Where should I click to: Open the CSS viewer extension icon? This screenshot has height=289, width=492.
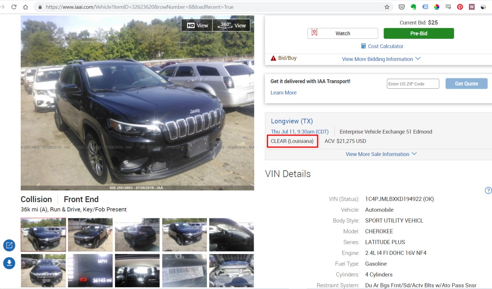[448, 7]
